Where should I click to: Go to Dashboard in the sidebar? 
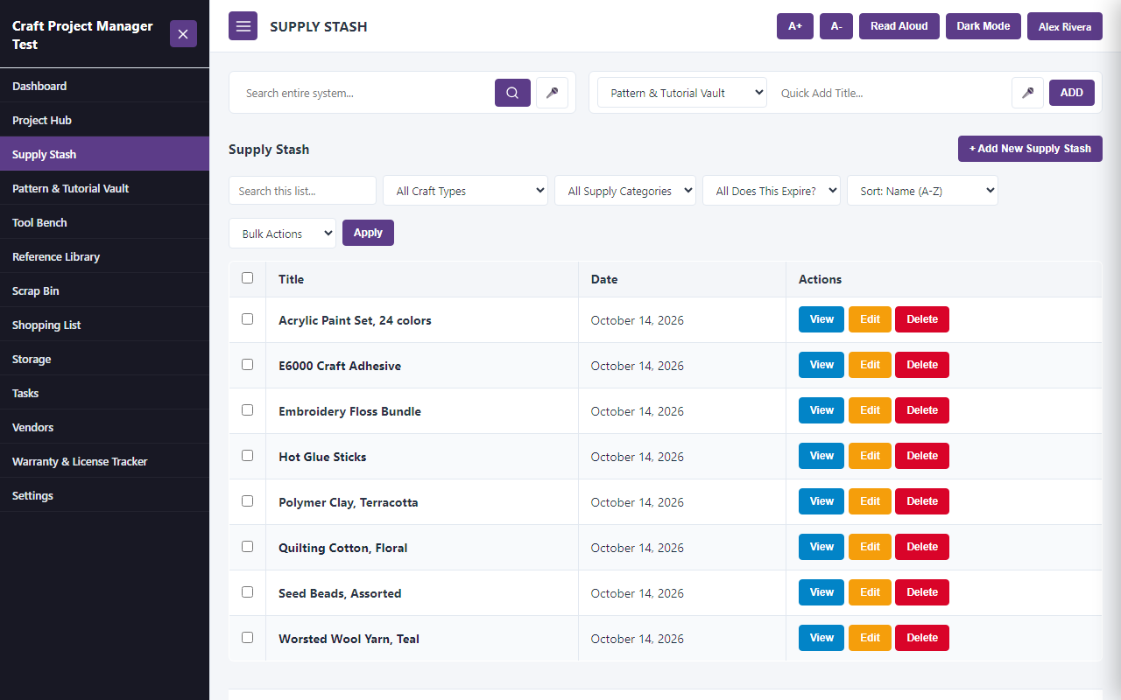(x=104, y=86)
